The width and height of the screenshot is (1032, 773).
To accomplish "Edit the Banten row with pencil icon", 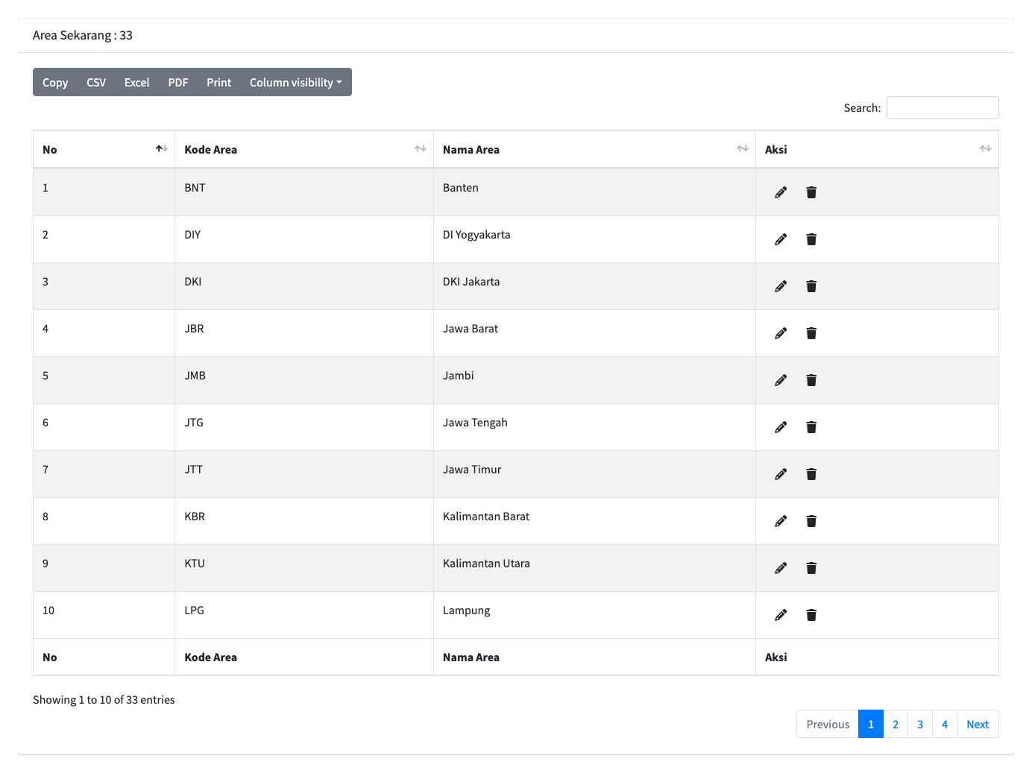I will tap(781, 192).
